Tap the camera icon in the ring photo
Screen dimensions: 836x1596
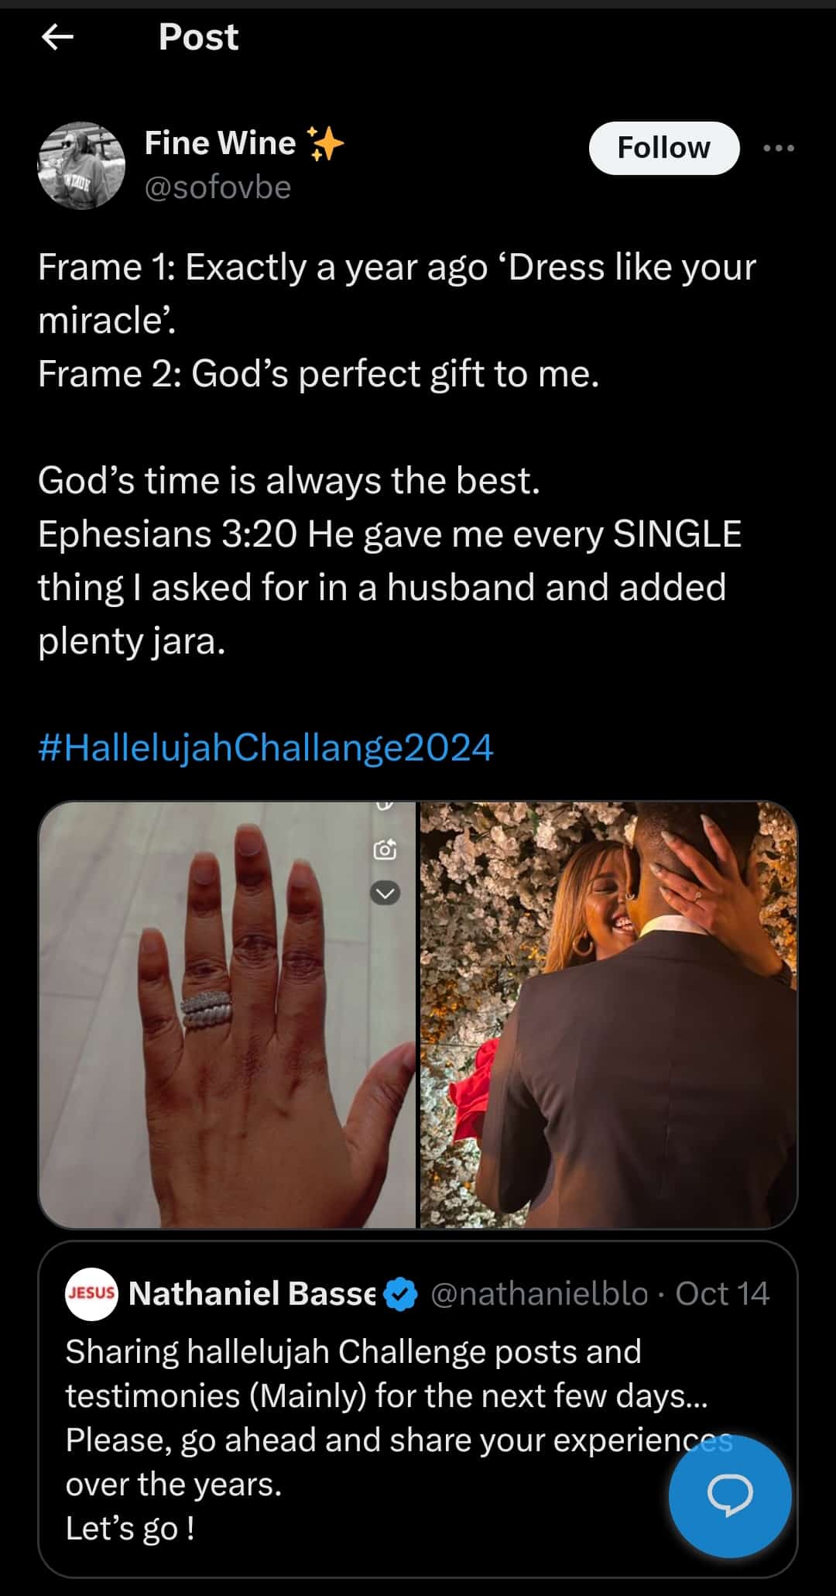click(x=385, y=849)
